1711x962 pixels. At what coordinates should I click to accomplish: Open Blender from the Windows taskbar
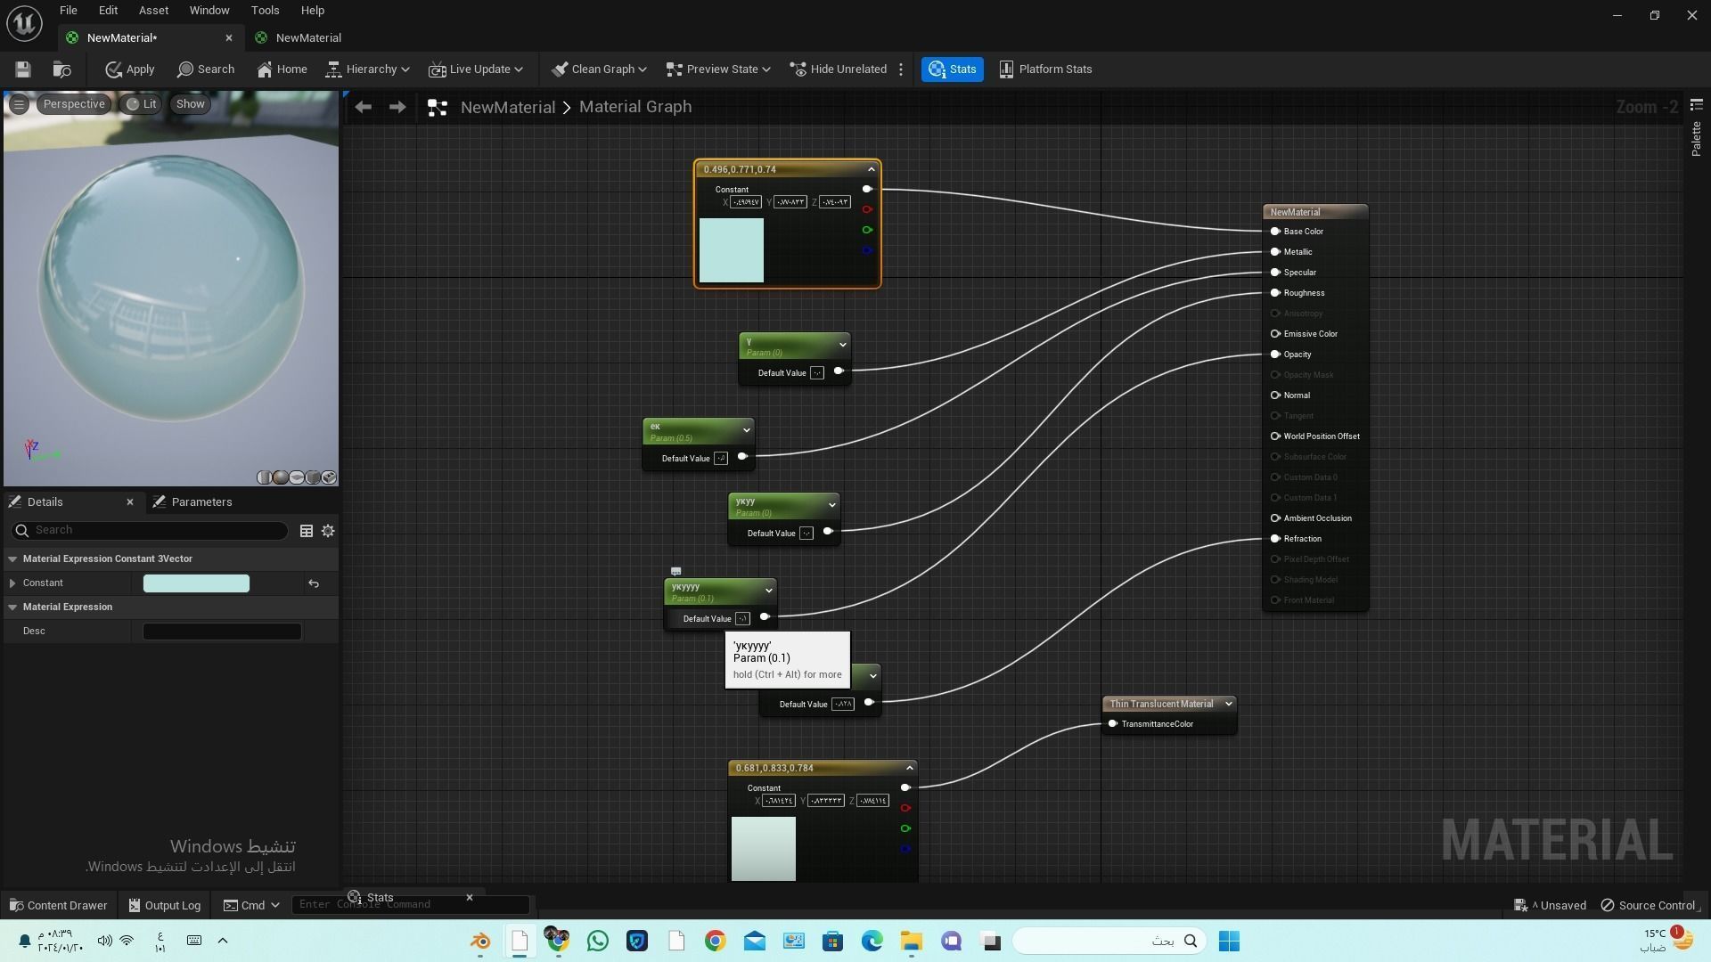pyautogui.click(x=480, y=941)
